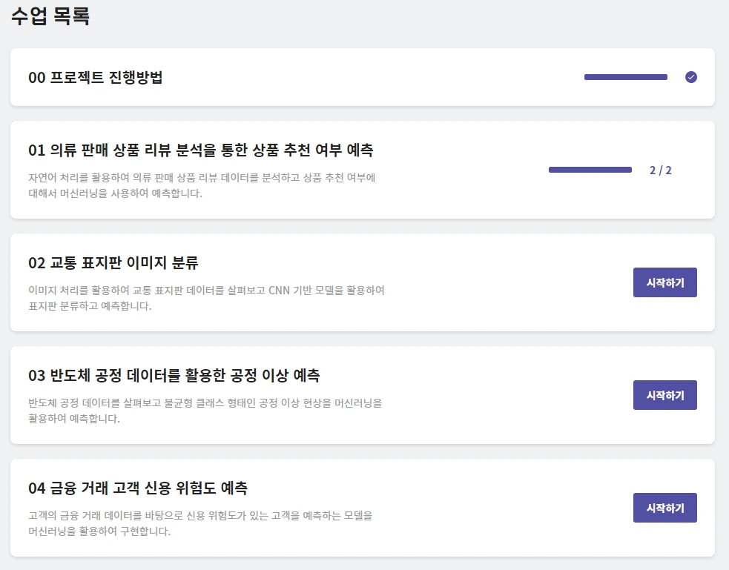Click the description mentioning CNN 기반 모델

pos(206,298)
